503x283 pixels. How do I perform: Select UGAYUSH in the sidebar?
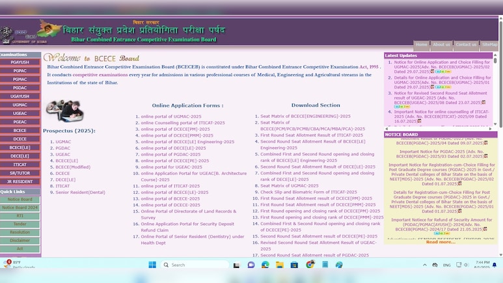click(20, 96)
